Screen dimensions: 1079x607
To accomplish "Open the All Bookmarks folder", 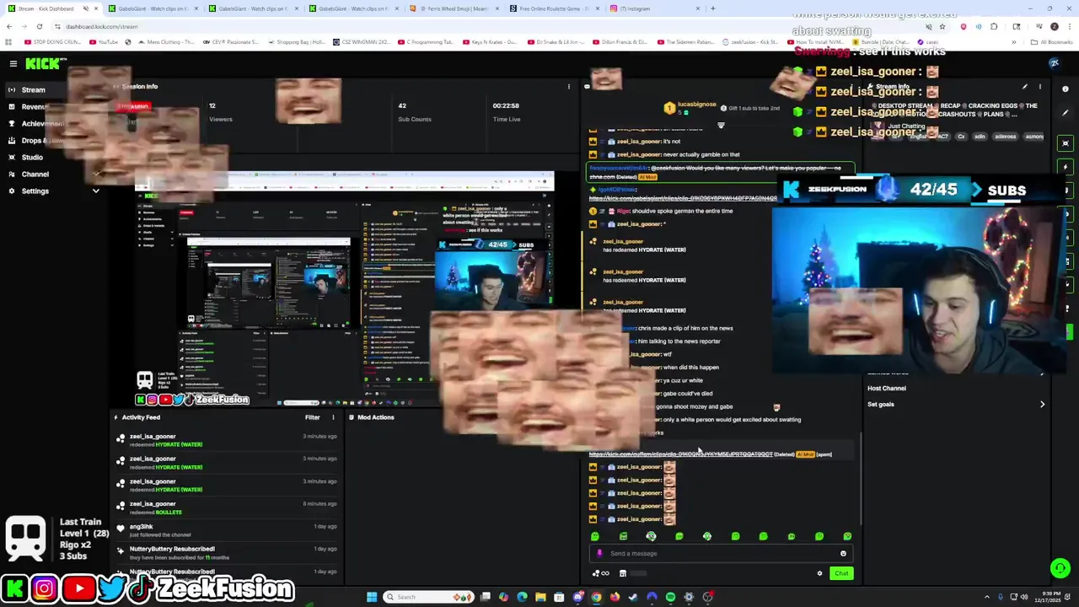I will pos(1051,41).
